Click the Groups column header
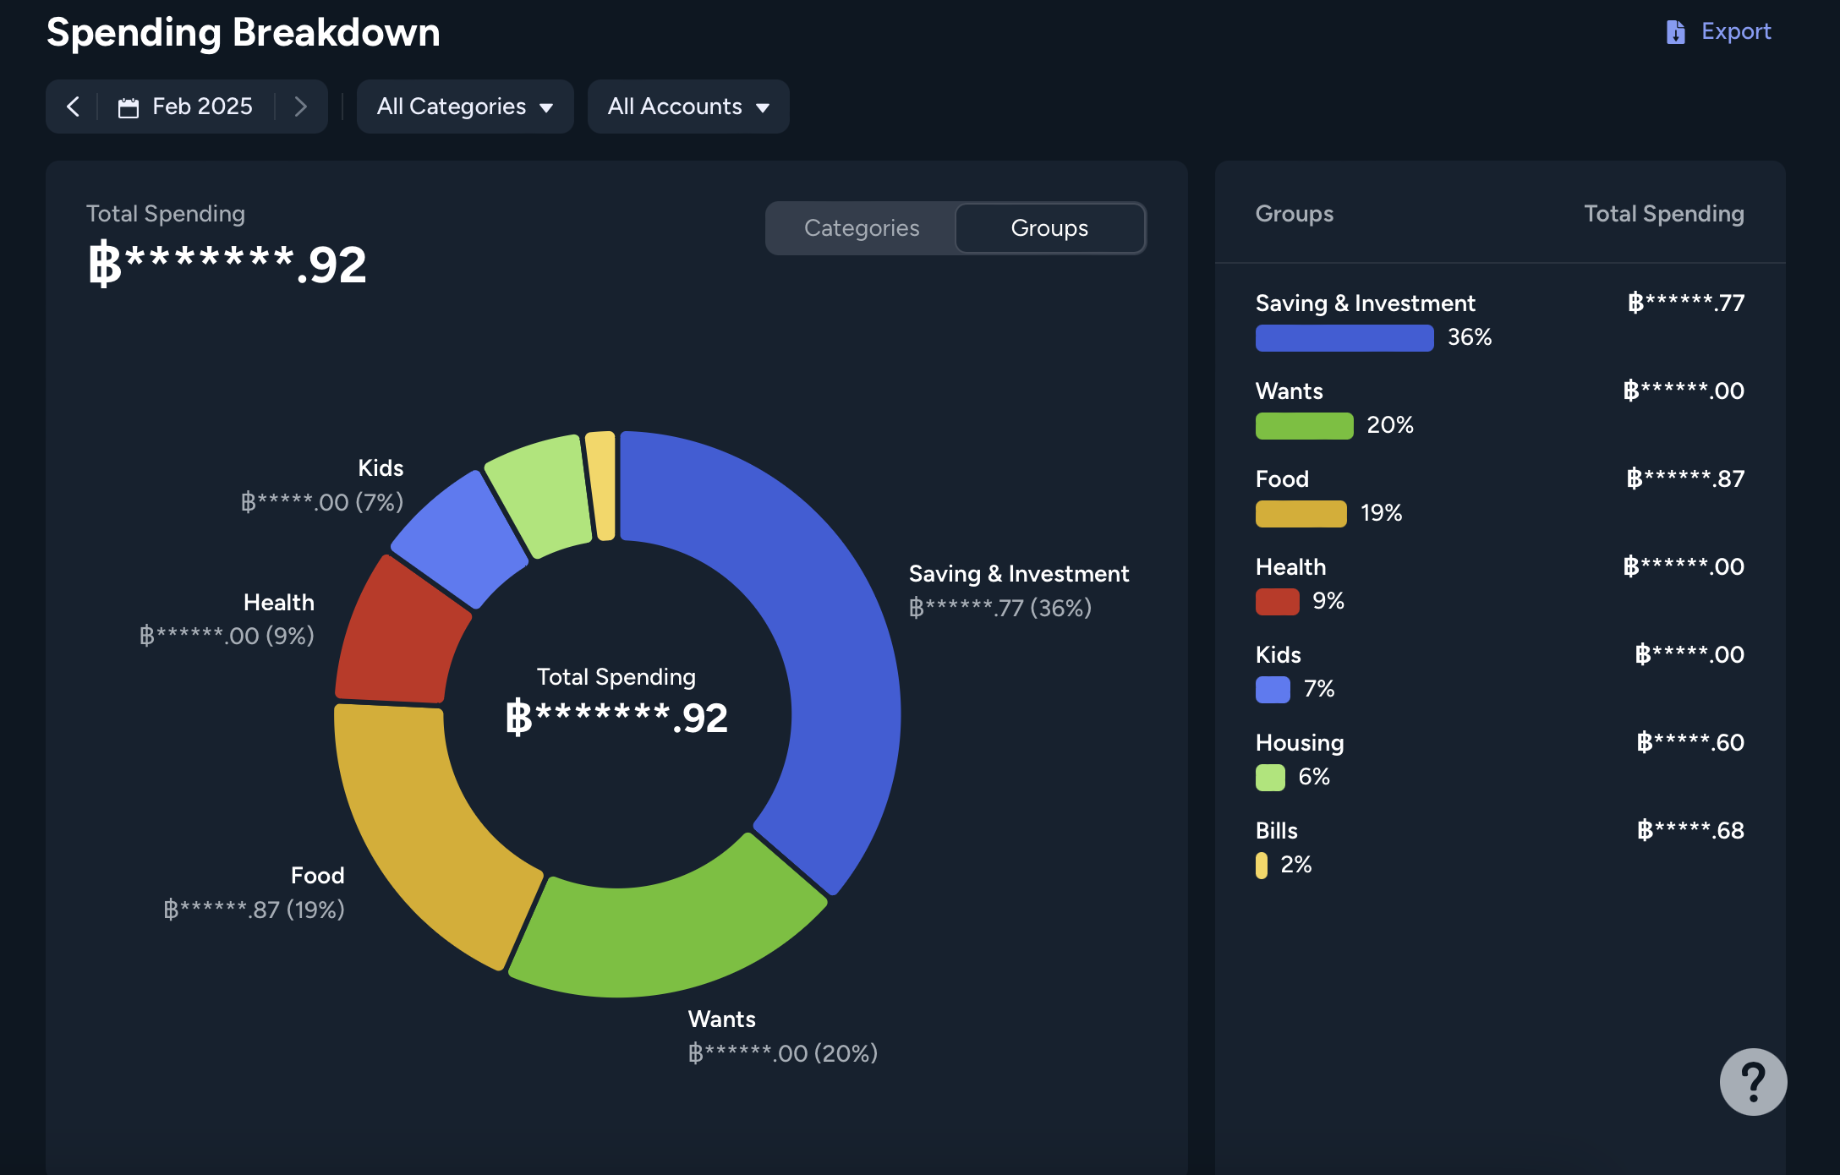 [1295, 214]
